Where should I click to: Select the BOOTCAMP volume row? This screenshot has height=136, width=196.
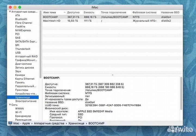click(x=112, y=17)
